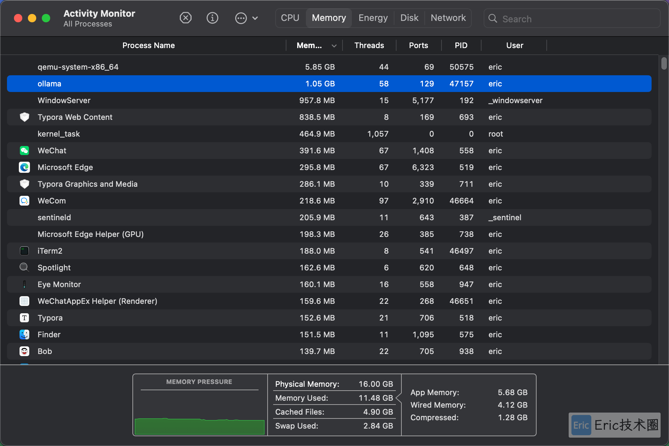Click the Typora Graphics and Media shield icon
Screen dimensions: 669x446
point(24,184)
